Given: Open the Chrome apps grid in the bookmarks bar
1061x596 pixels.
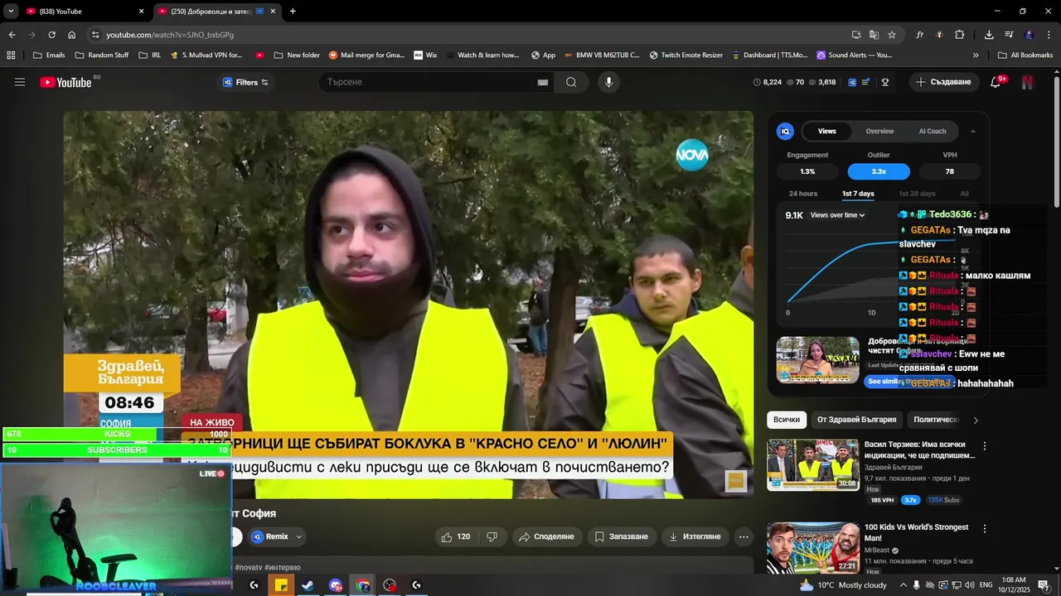Looking at the screenshot, I should click(x=11, y=55).
